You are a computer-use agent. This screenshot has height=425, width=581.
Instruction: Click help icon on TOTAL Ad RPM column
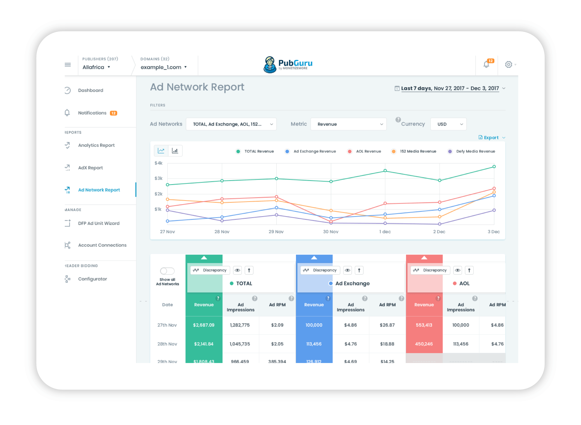pos(291,298)
